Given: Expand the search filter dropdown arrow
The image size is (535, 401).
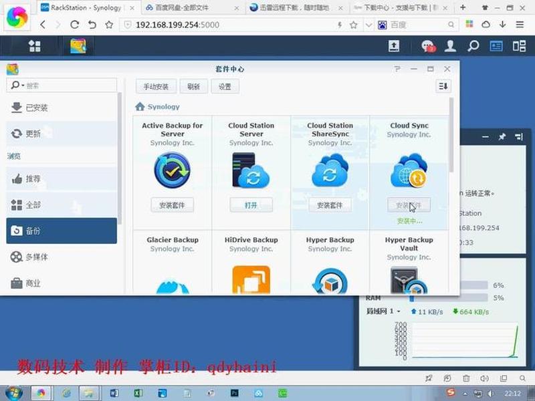Looking at the screenshot, I should (23, 86).
